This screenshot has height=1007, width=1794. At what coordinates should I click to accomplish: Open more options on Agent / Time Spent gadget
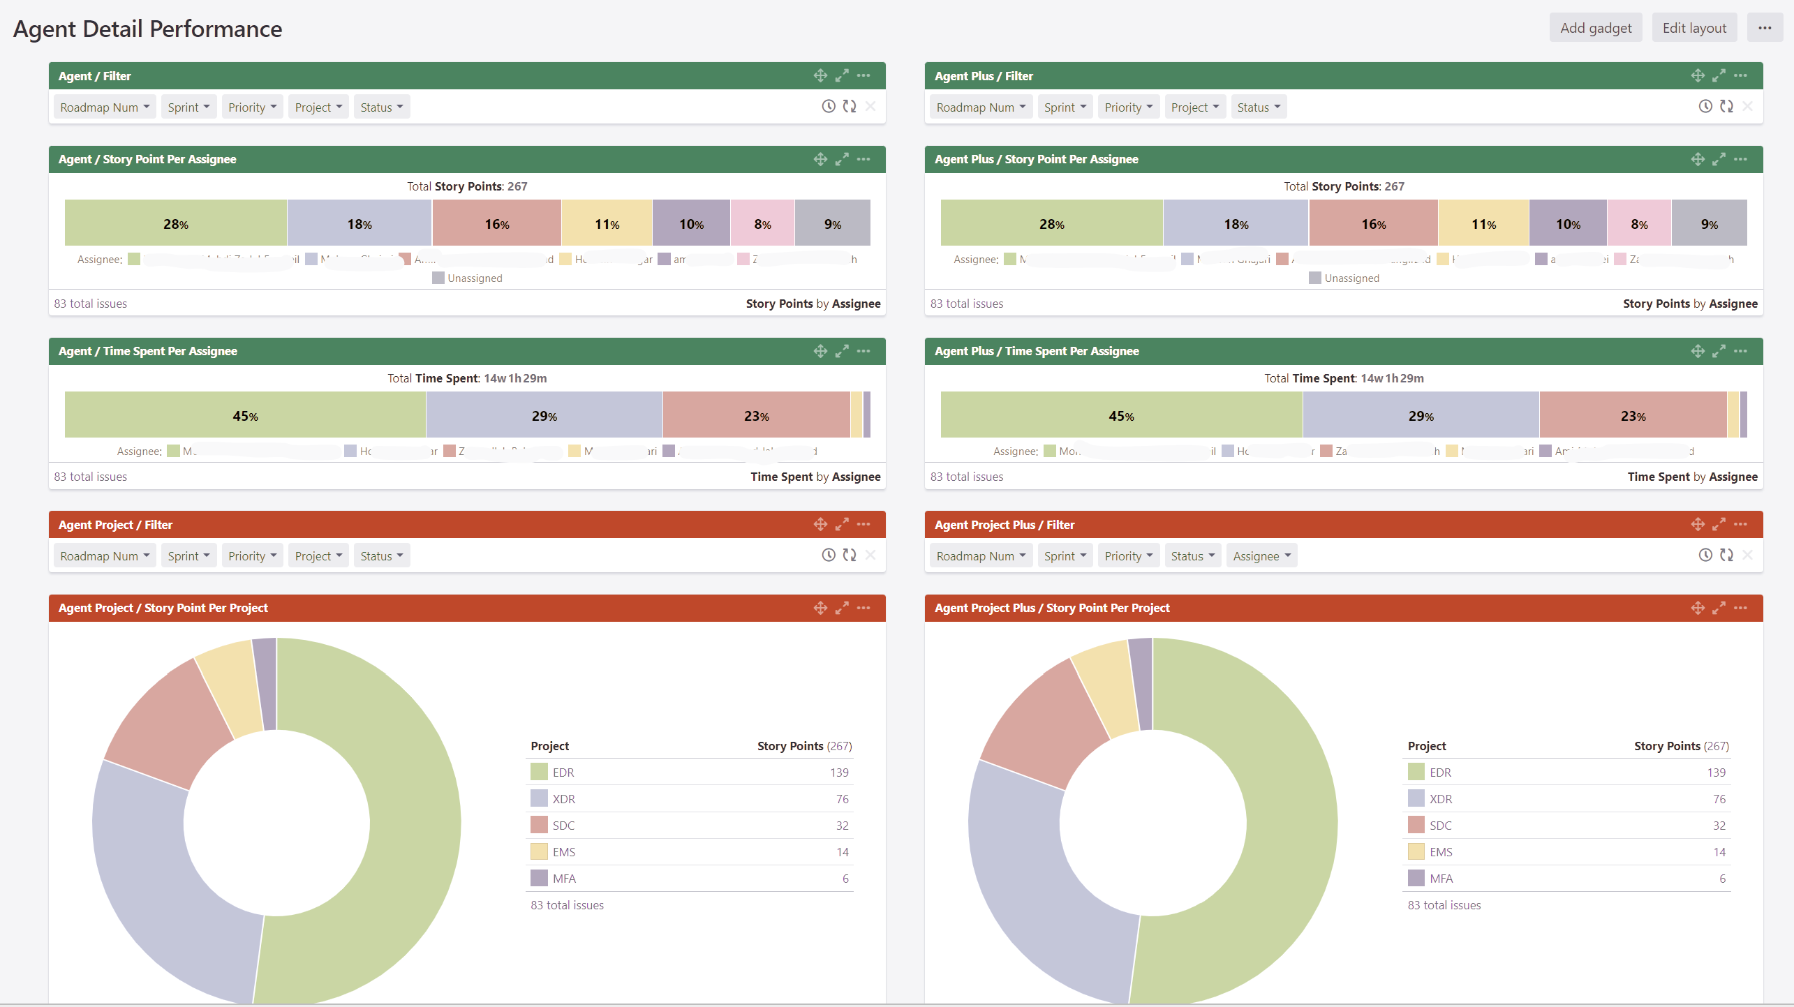click(x=863, y=351)
